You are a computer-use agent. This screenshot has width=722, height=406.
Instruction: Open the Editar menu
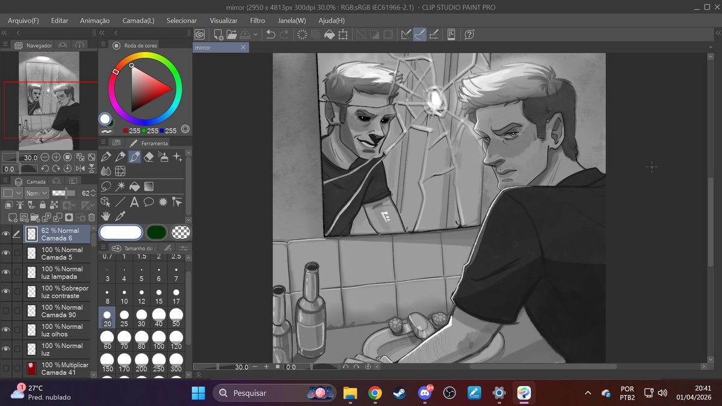[60, 20]
